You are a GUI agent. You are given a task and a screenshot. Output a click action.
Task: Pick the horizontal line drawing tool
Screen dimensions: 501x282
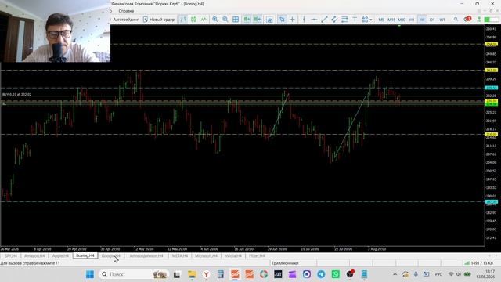pos(314,20)
